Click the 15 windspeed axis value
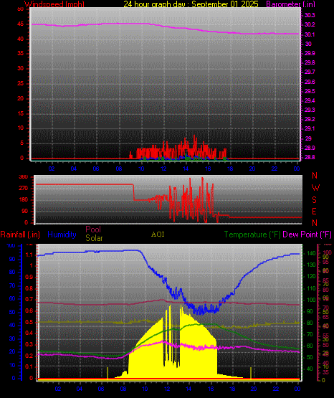334x398 pixels. 20,113
